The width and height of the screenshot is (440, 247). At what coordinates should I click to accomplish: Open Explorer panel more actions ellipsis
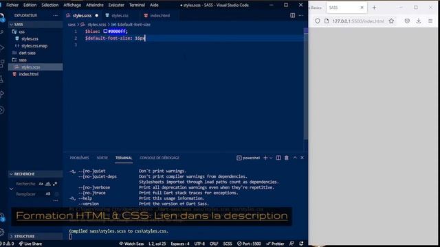coord(55,15)
